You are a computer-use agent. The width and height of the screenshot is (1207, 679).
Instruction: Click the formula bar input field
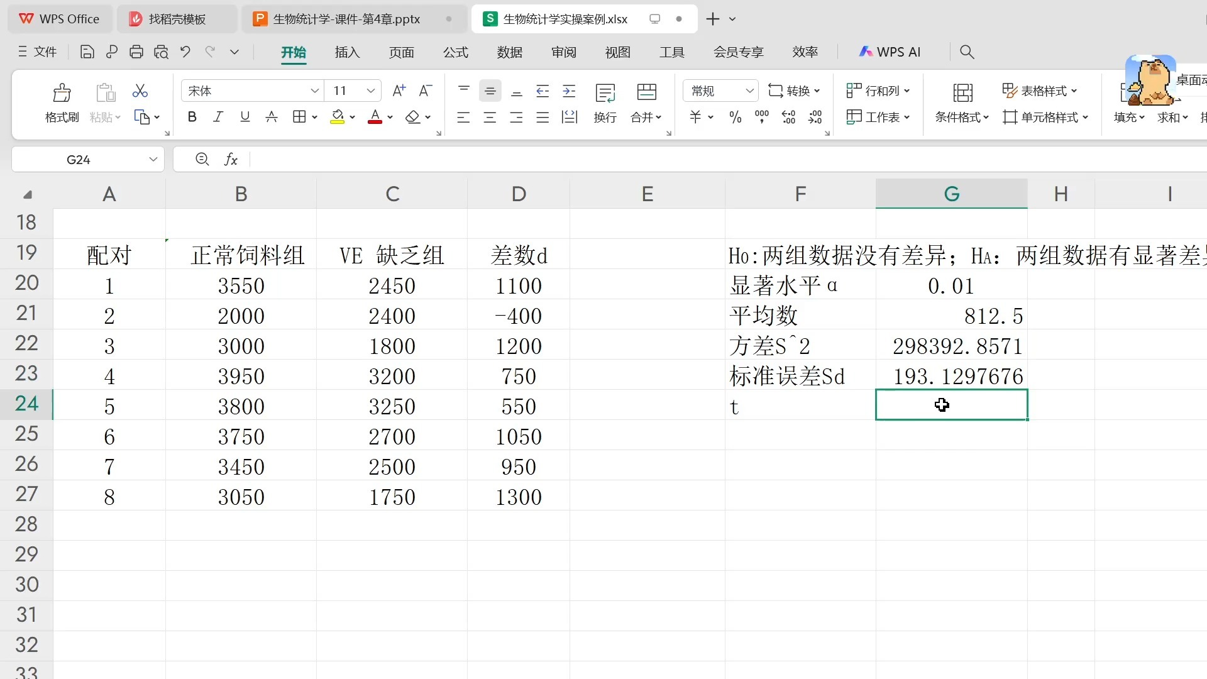pos(728,160)
